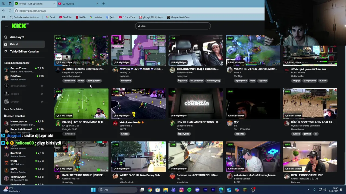This screenshot has height=194, width=346.
Task: Open the Dota 2 VanNgg stream thumbnail
Action: 253,50
